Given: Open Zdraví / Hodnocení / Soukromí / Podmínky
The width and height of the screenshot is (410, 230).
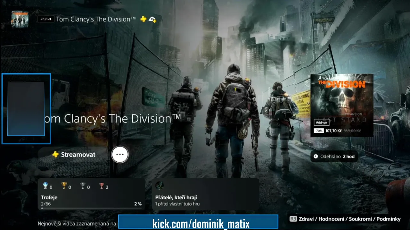Looking at the screenshot, I should coord(349,219).
